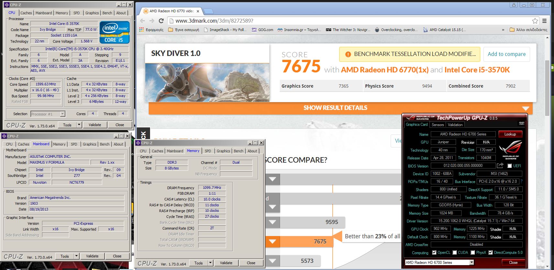Expand the 9595 score comparison row
The width and height of the screenshot is (554, 270).
(273, 222)
